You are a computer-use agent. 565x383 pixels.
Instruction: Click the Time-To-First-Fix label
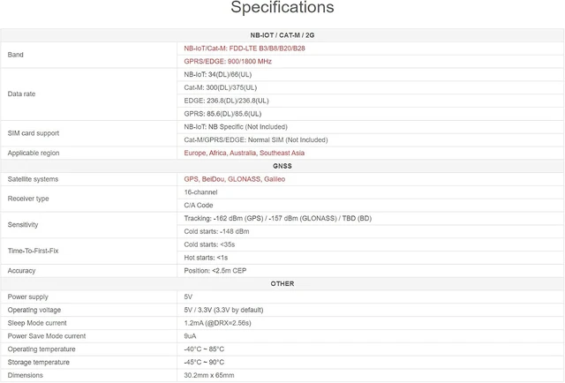tap(33, 252)
